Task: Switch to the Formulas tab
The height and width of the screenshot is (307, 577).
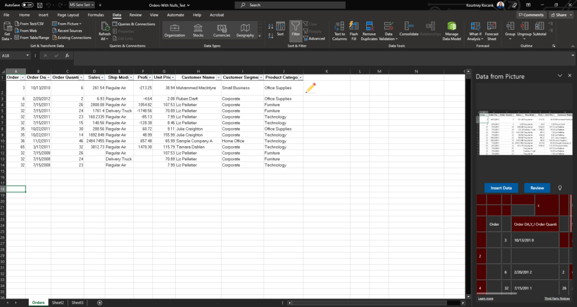Action: (x=96, y=15)
